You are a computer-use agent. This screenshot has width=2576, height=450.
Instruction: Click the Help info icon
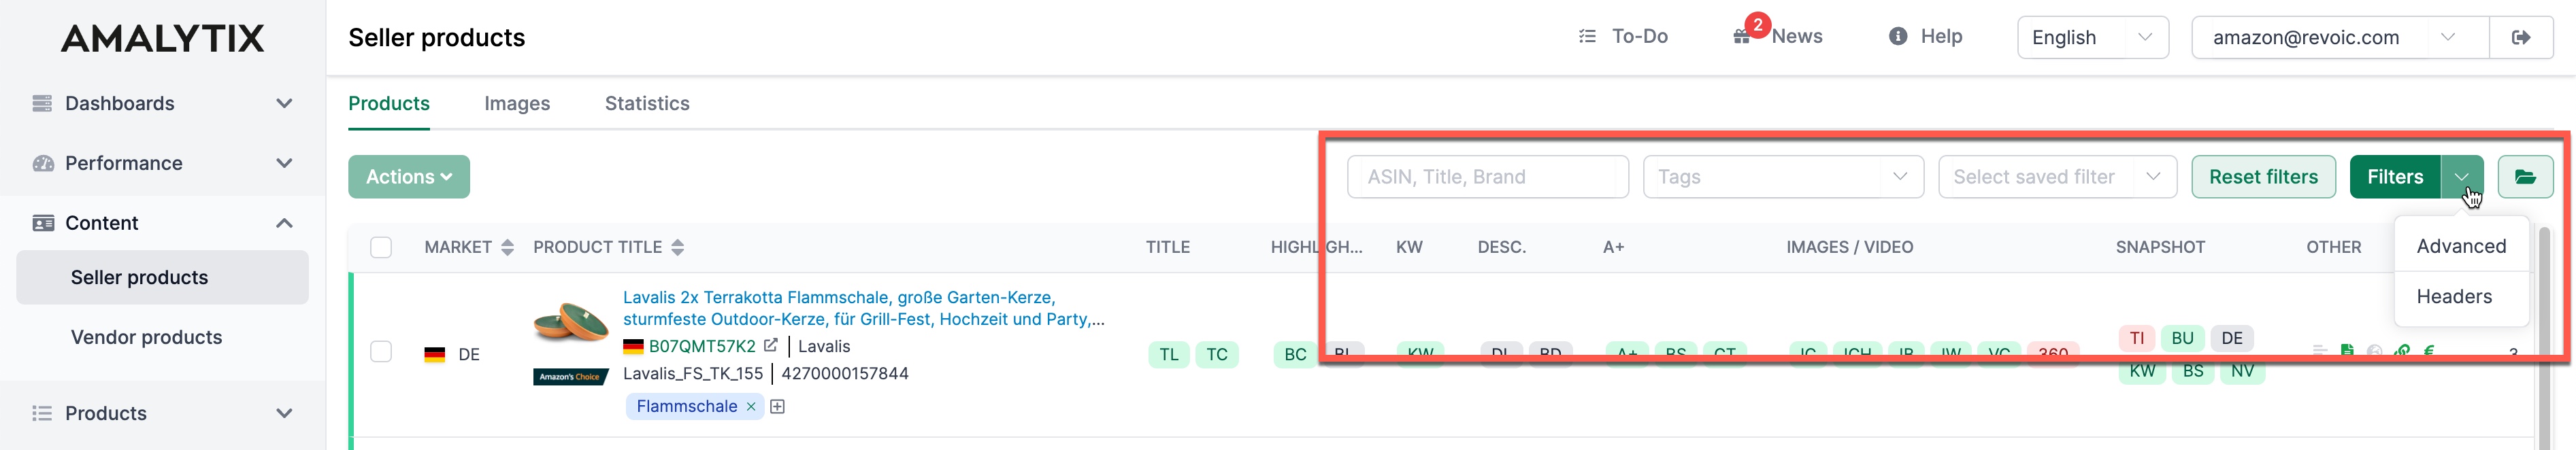[1897, 36]
